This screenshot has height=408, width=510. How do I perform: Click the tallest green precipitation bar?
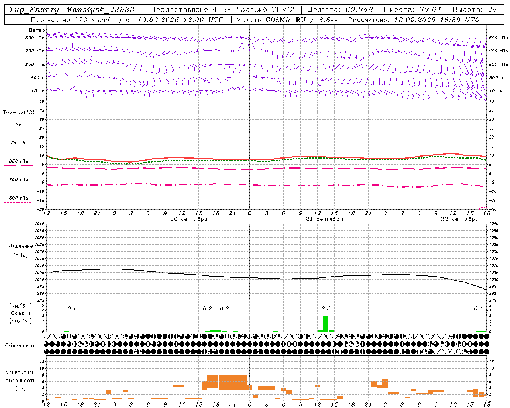[326, 324]
